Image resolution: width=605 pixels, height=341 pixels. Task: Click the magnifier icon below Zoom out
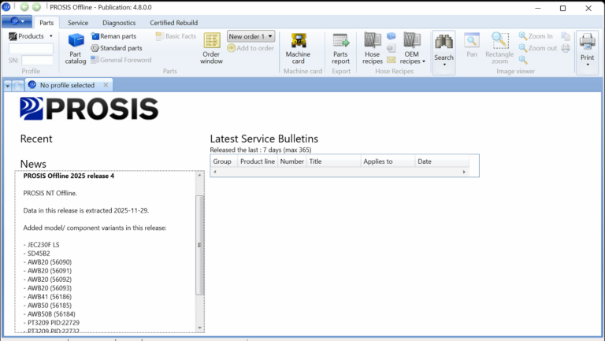coord(523,60)
